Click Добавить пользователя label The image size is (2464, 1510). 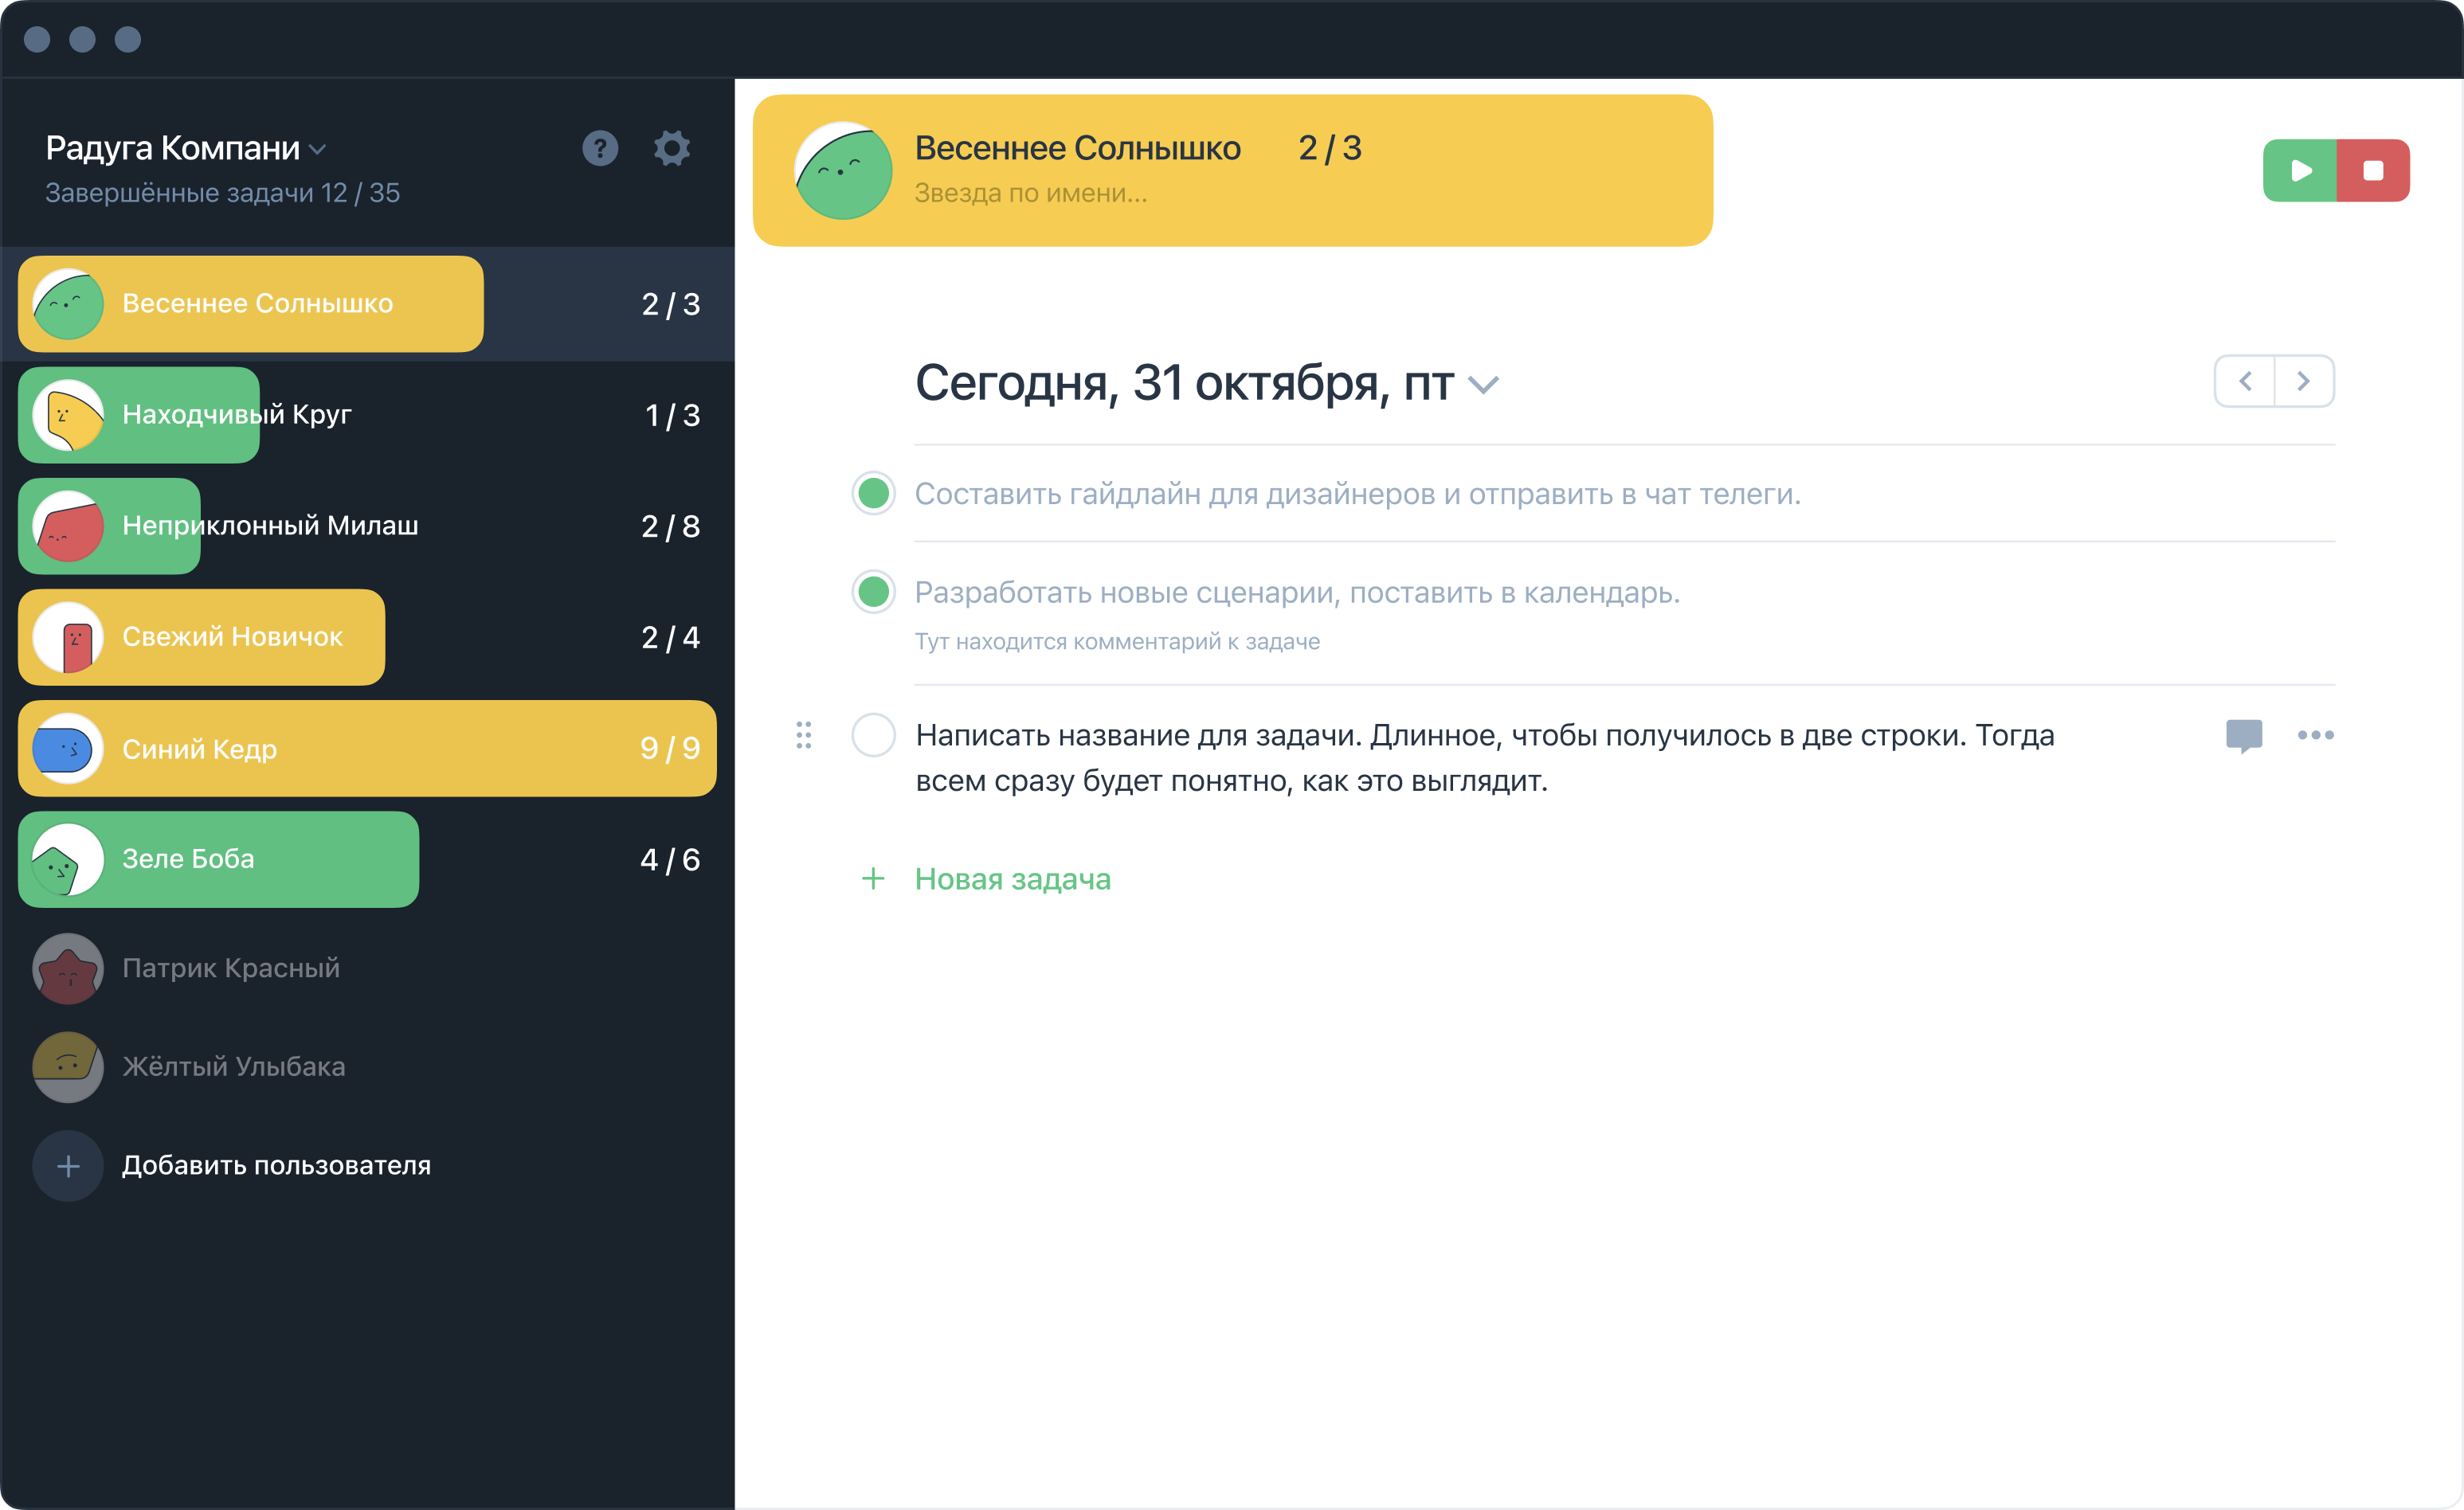pyautogui.click(x=276, y=1165)
